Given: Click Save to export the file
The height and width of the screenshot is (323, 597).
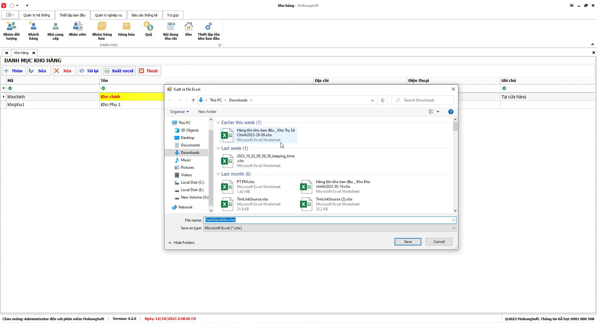Looking at the screenshot, I should point(408,242).
